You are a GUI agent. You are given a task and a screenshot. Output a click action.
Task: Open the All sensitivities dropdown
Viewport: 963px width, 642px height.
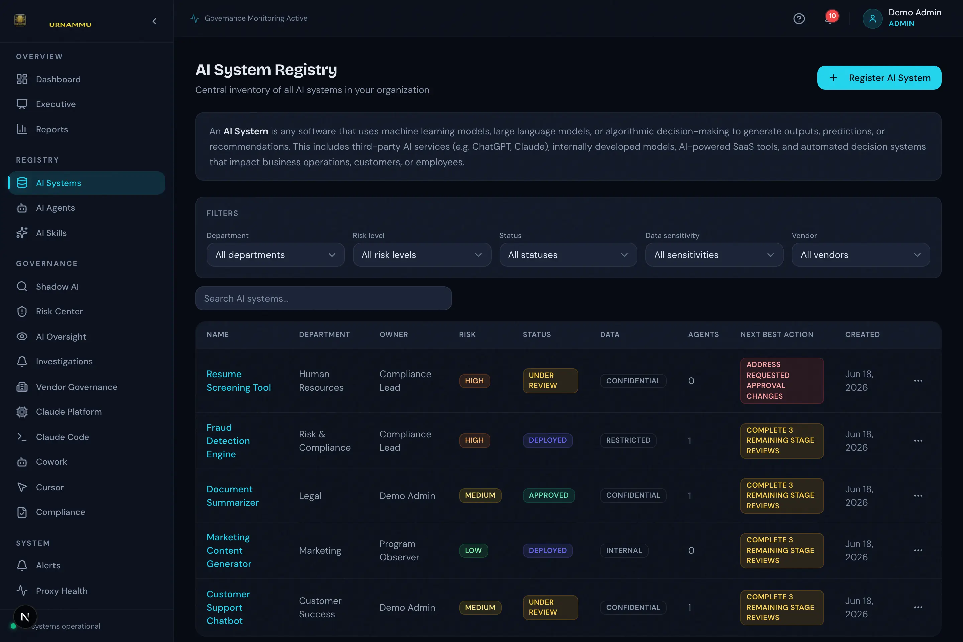tap(714, 255)
